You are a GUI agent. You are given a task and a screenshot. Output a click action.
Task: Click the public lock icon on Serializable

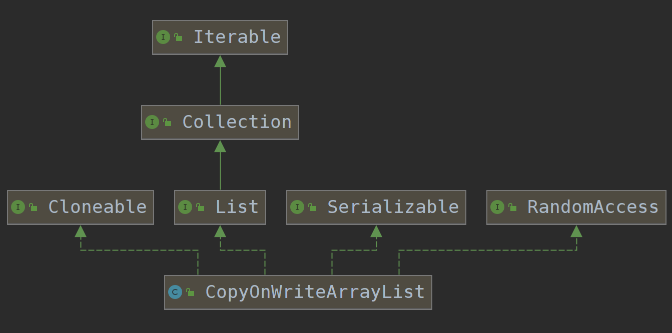click(x=312, y=207)
